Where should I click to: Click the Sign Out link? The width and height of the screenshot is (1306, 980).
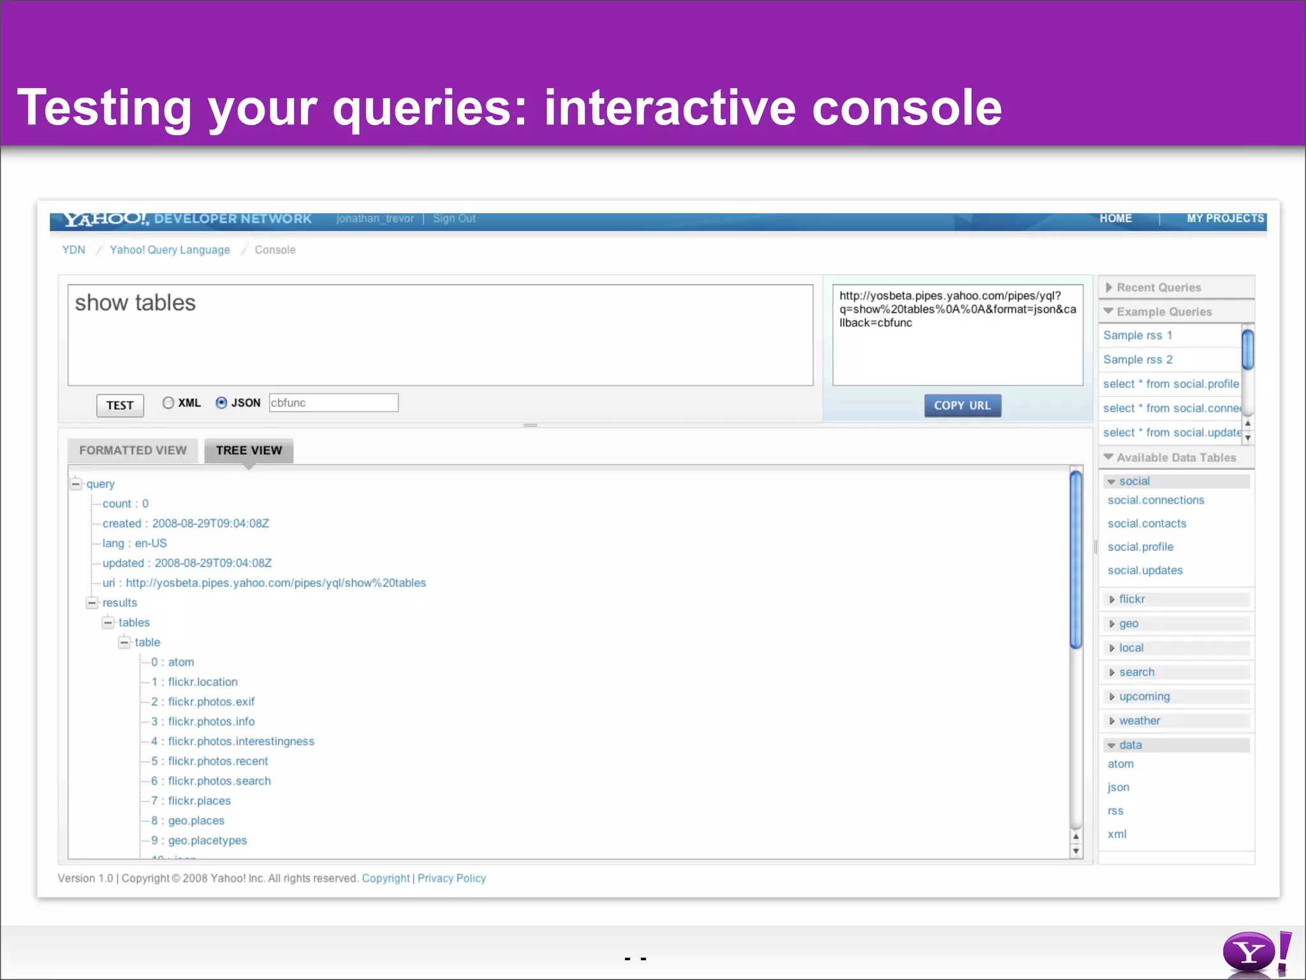click(454, 218)
